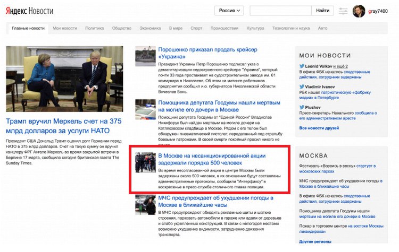The width and height of the screenshot is (399, 252).
Task: Click the МОСКВА section heading
Action: tap(313, 155)
